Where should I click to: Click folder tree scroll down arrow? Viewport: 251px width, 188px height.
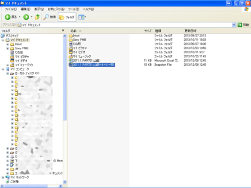click(64, 182)
